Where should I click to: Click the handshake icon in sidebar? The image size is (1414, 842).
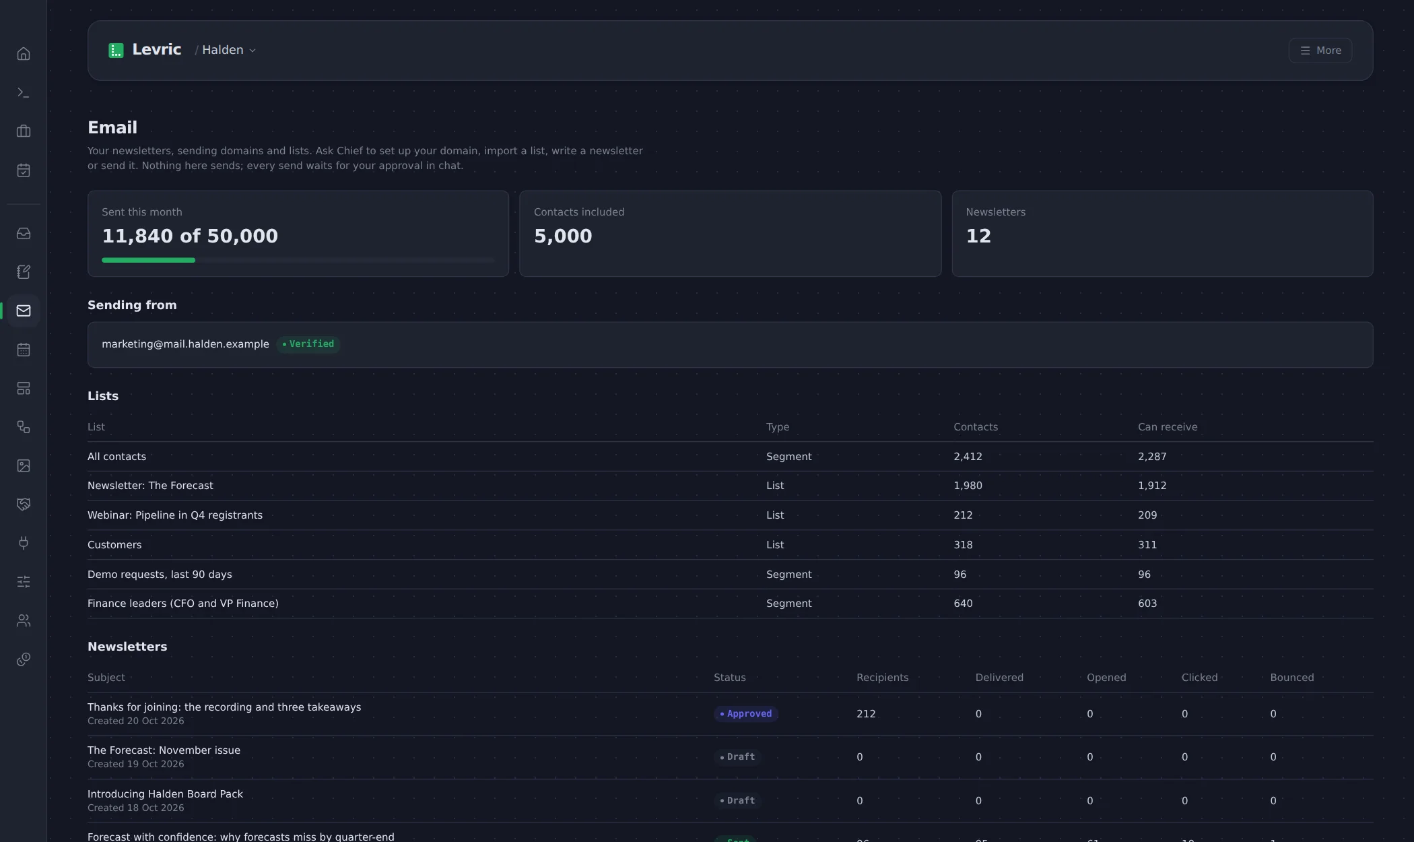24,505
